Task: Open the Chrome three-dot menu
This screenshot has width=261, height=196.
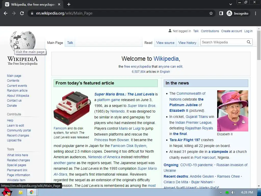Action: pyautogui.click(x=255, y=13)
